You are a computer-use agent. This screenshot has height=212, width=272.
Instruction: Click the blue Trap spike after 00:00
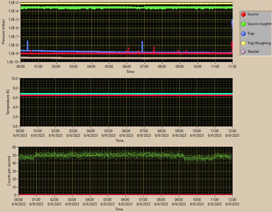(x=27, y=45)
